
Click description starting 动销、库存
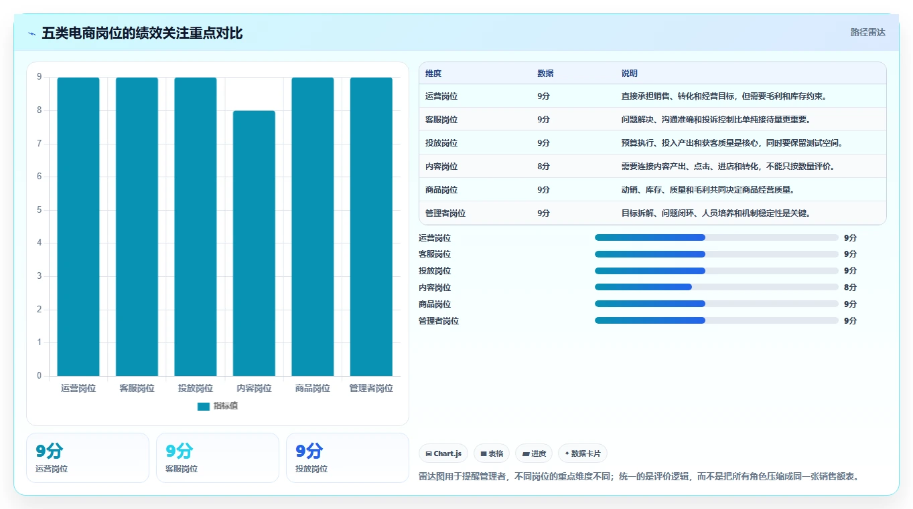coord(708,190)
